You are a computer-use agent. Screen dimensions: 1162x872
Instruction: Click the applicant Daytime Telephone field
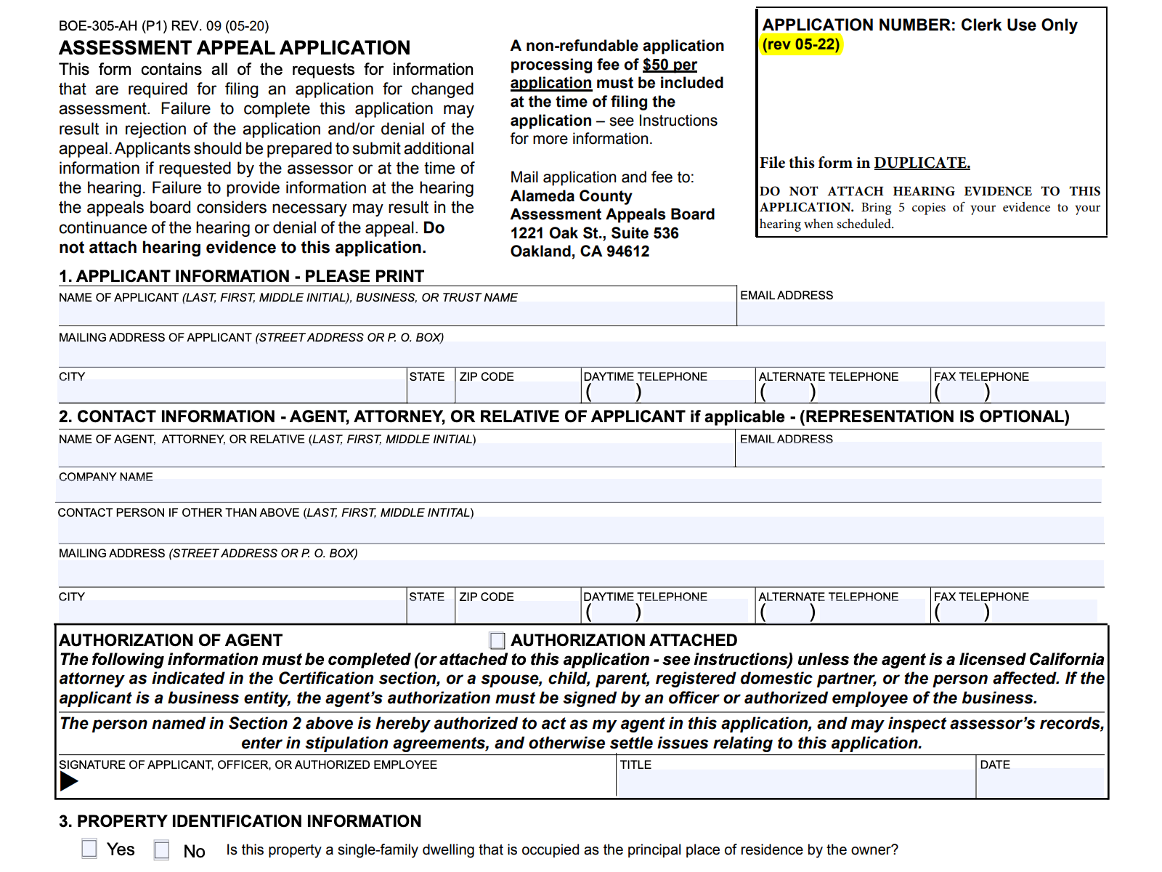[x=668, y=392]
